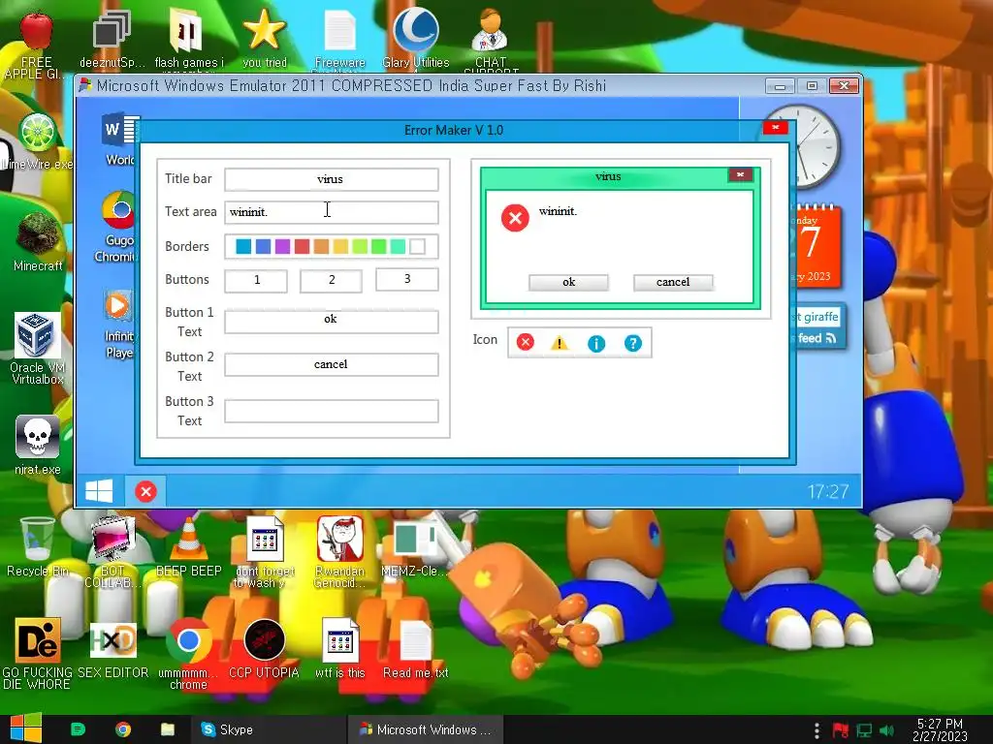The height and width of the screenshot is (744, 993).
Task: Click the host clock showing 5:27 PM
Action: point(939,729)
